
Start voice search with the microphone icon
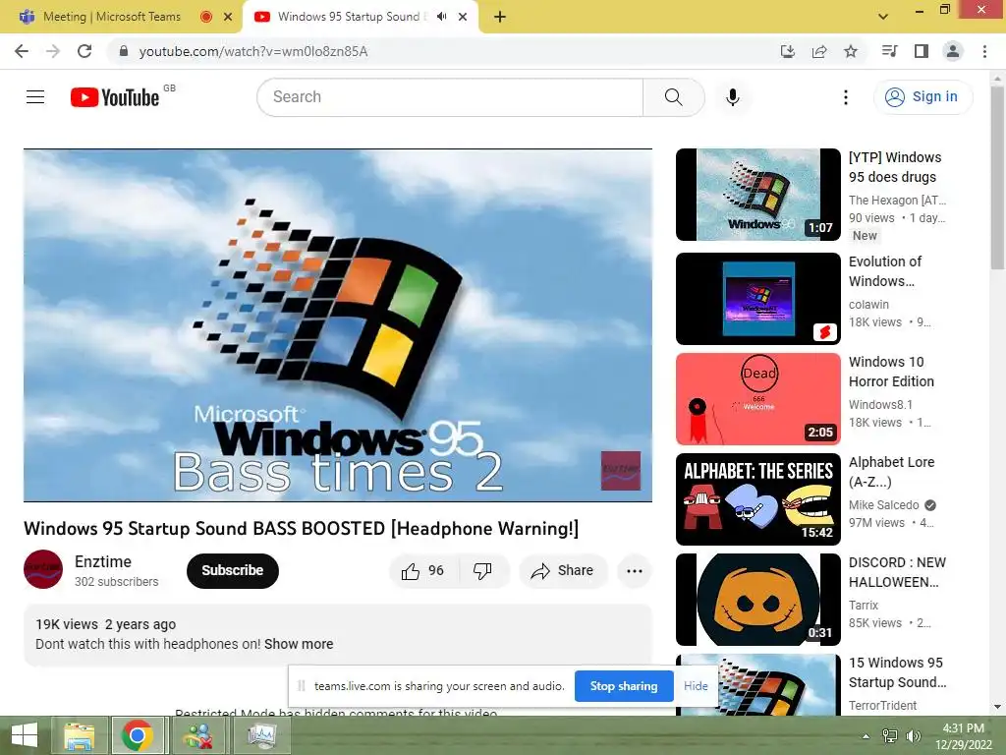732,97
